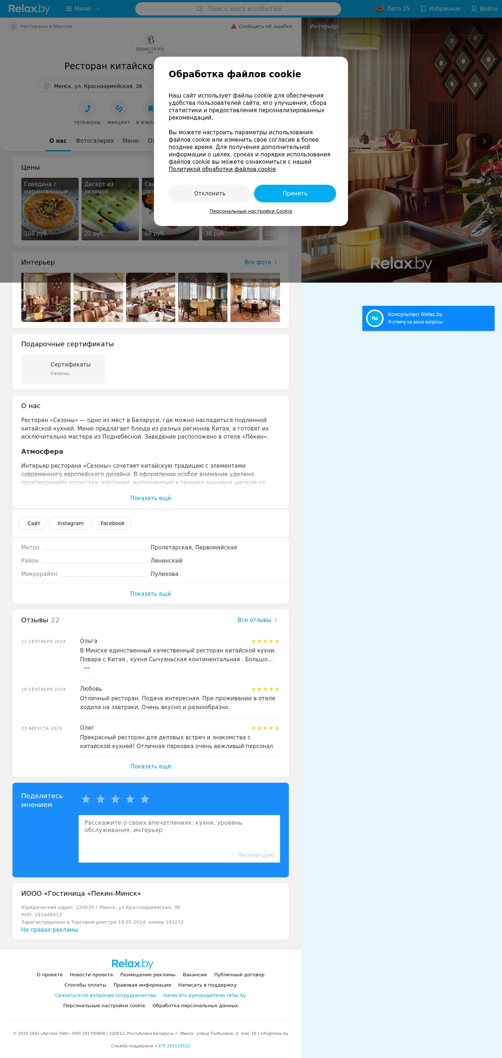Open third interior thumbnail photo
Image resolution: width=502 pixels, height=1058 pixels.
151,297
